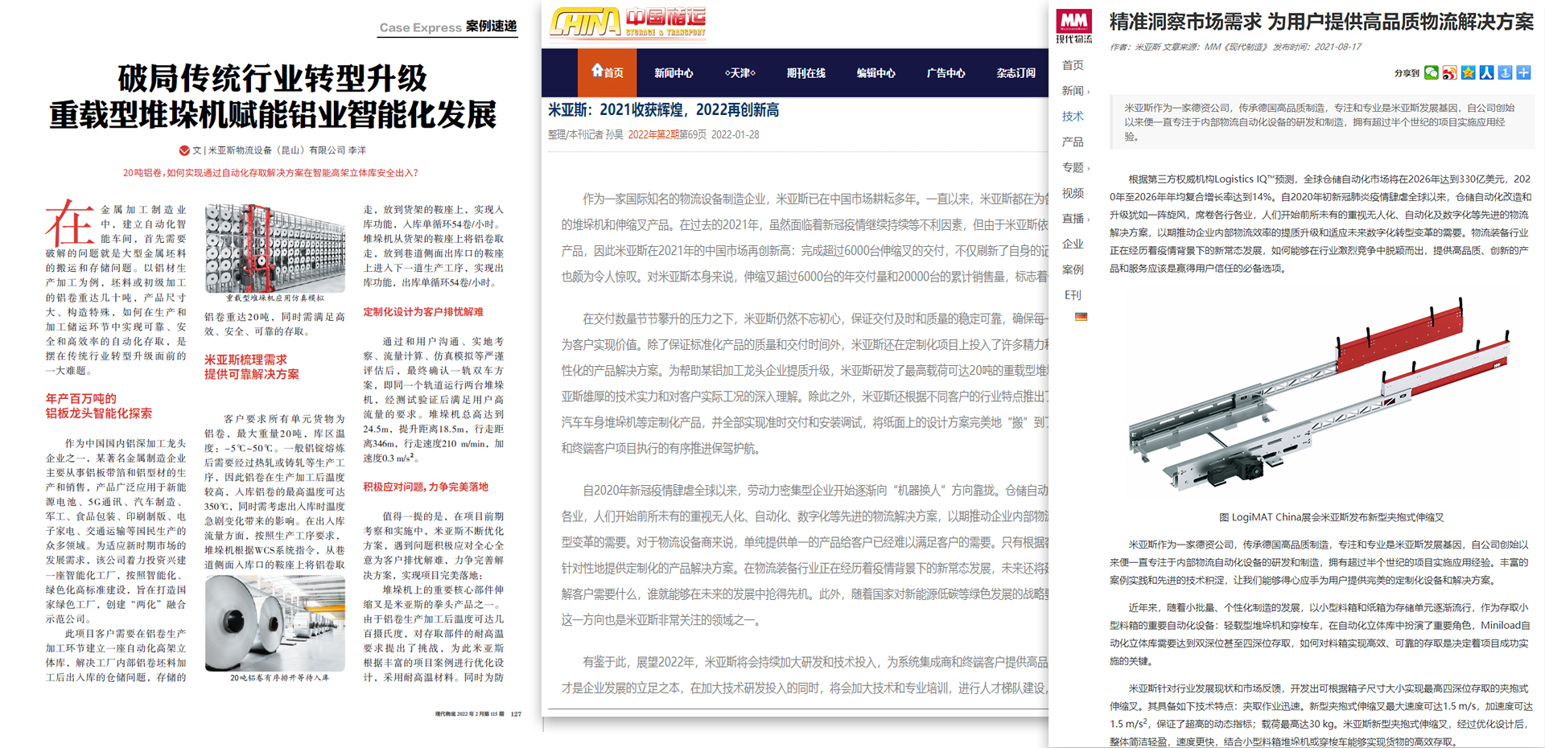Open 编辑中心 navigation item
The image size is (1545, 748).
pos(876,73)
